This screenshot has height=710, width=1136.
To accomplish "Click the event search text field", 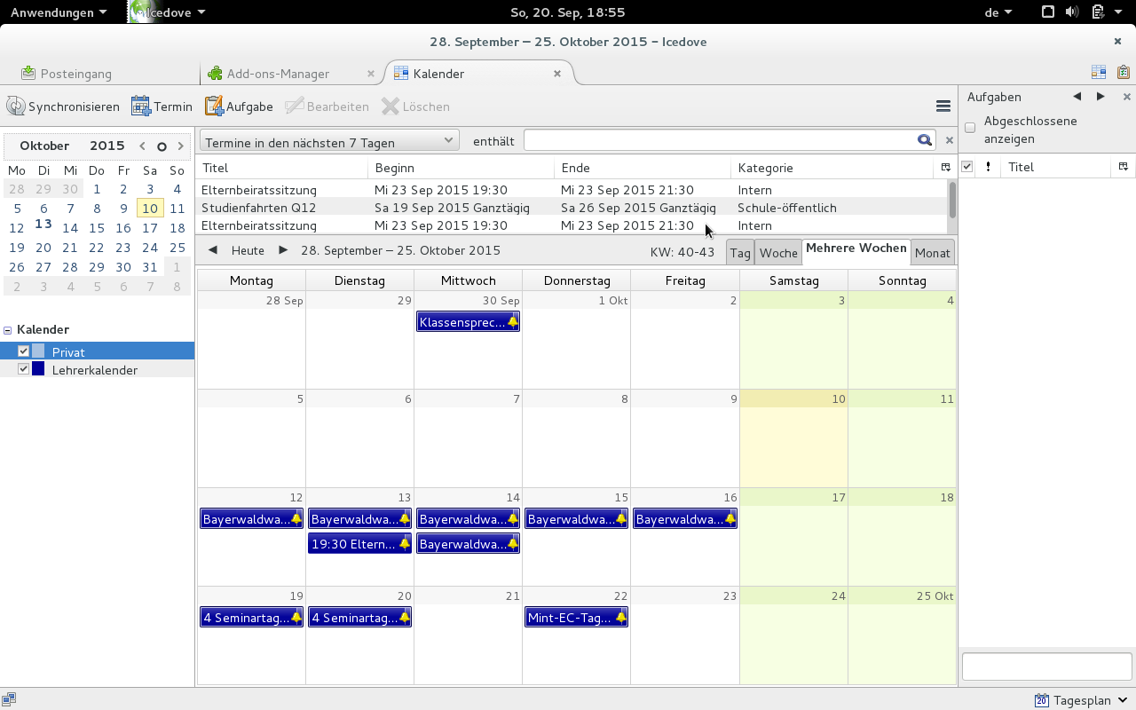I will coord(719,140).
